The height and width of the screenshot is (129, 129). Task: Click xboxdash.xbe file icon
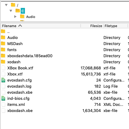click(3, 110)
